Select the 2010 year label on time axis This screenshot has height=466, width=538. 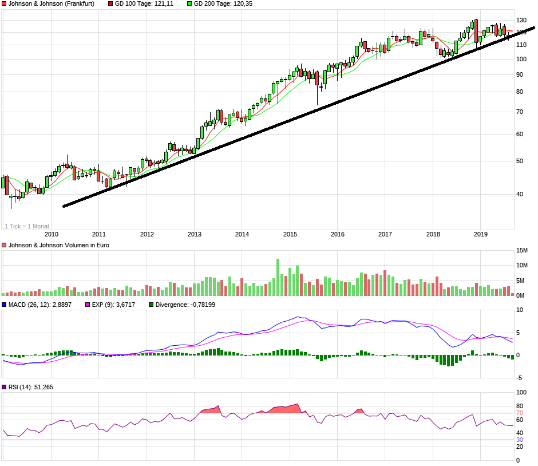(x=52, y=234)
